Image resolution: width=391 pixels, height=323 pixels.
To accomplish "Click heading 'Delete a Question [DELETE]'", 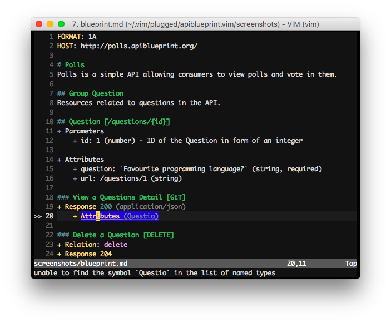I will pos(123,235).
